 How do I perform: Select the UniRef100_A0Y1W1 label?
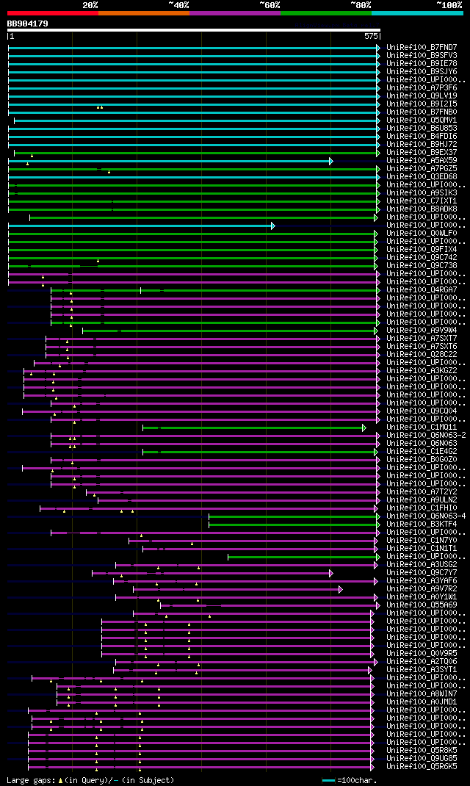pos(422,597)
